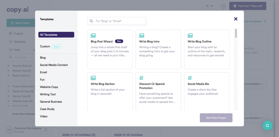Expand Startup Tools (5) group

click(x=8, y=96)
